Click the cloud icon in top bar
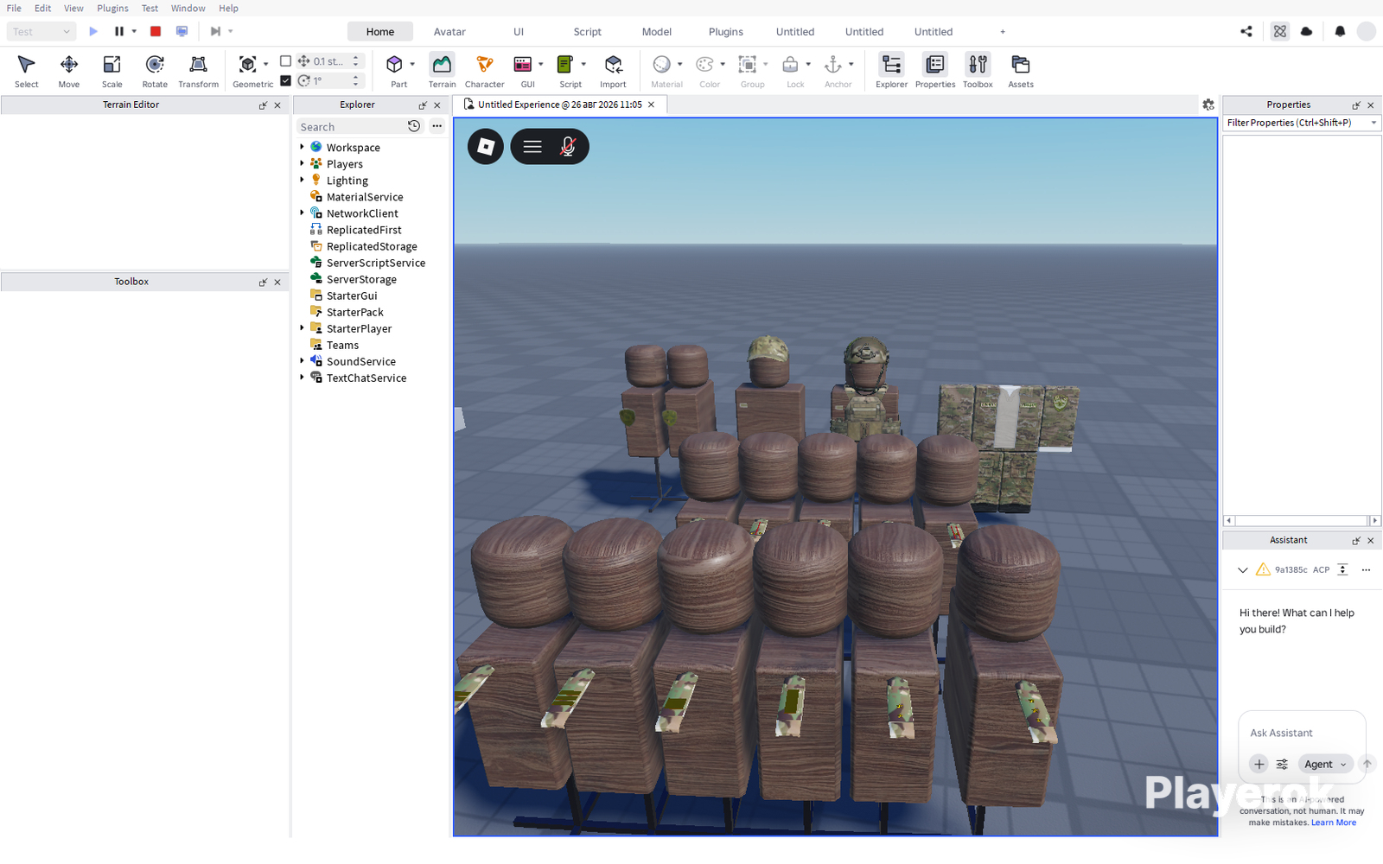Viewport: 1383px width, 864px height. pyautogui.click(x=1307, y=31)
